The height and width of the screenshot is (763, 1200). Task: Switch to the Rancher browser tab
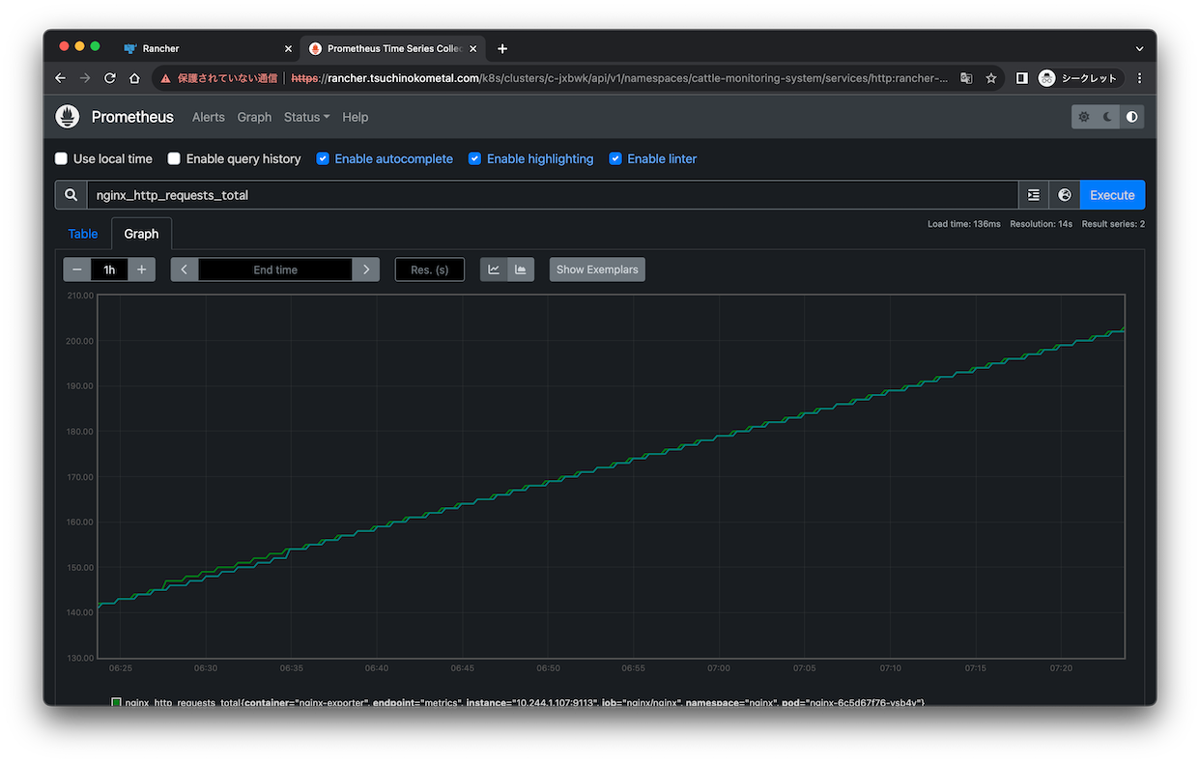204,48
